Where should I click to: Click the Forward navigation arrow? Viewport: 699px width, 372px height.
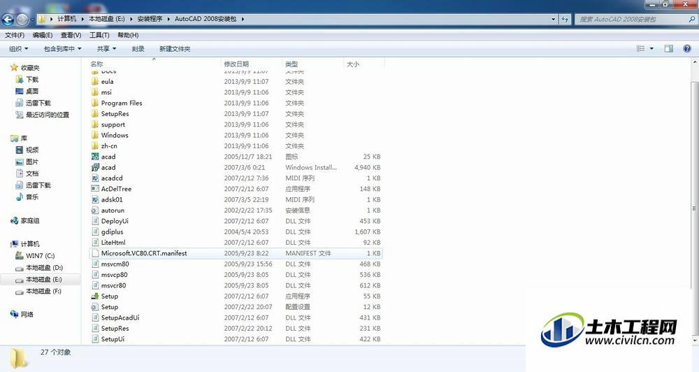(x=22, y=19)
